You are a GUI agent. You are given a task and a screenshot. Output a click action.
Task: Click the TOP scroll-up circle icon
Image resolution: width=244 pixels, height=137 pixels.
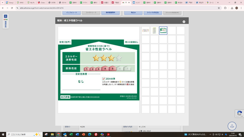click(232, 126)
